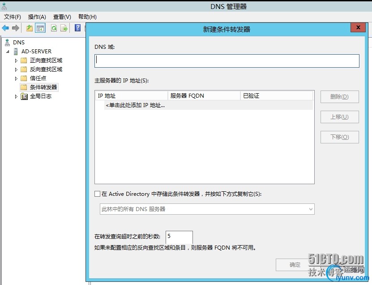
Task: Click the blue Back arrow in toolbar
Action: 5,28
